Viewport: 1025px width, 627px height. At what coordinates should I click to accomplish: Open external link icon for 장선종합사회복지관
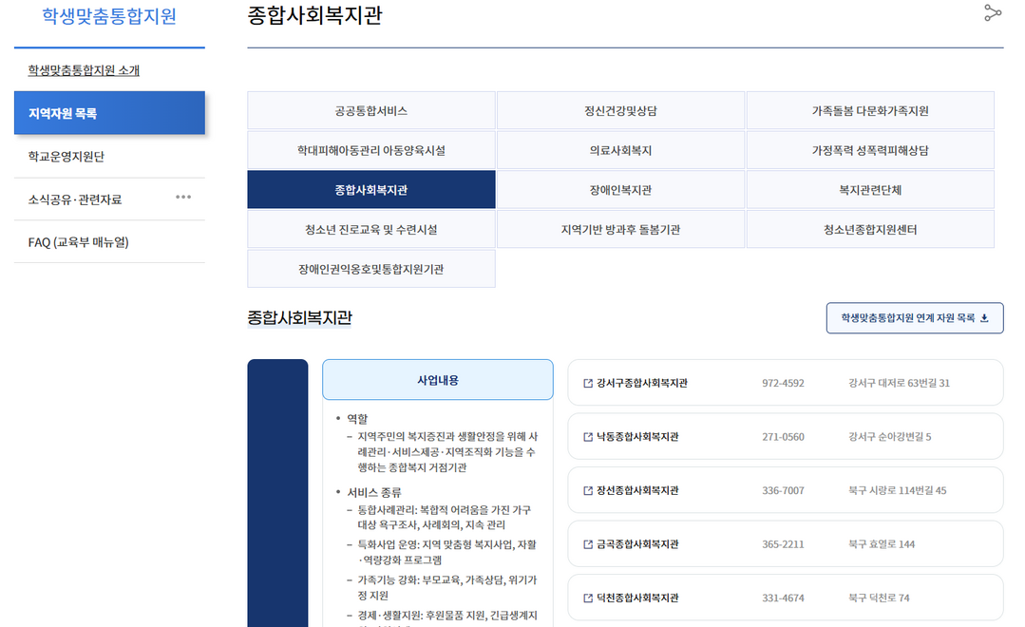point(587,491)
